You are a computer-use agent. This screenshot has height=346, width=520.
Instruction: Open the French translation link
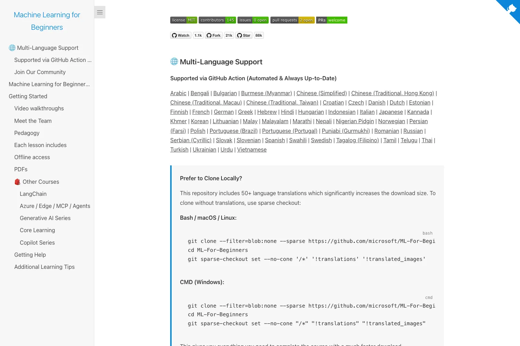tap(201, 112)
